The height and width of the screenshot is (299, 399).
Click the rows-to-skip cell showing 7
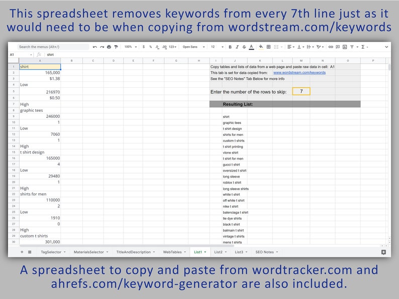[x=302, y=91]
